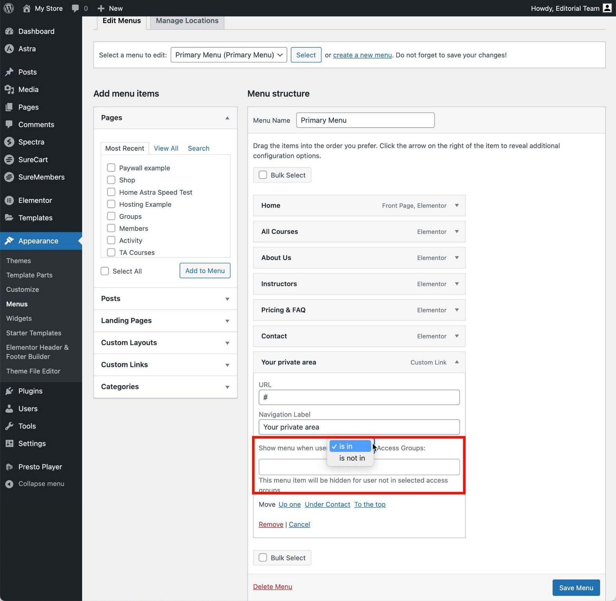Click the Plugins sidebar icon
This screenshot has height=601, width=616.
pyautogui.click(x=9, y=391)
